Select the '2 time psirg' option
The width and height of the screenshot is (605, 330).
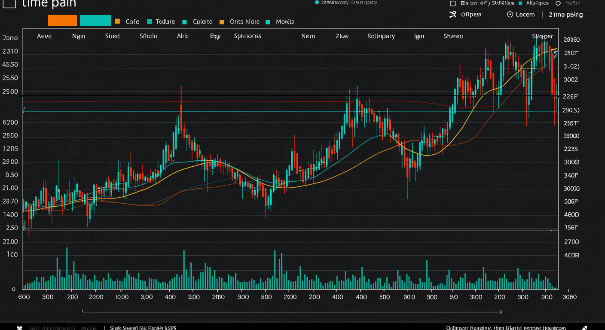click(x=565, y=15)
